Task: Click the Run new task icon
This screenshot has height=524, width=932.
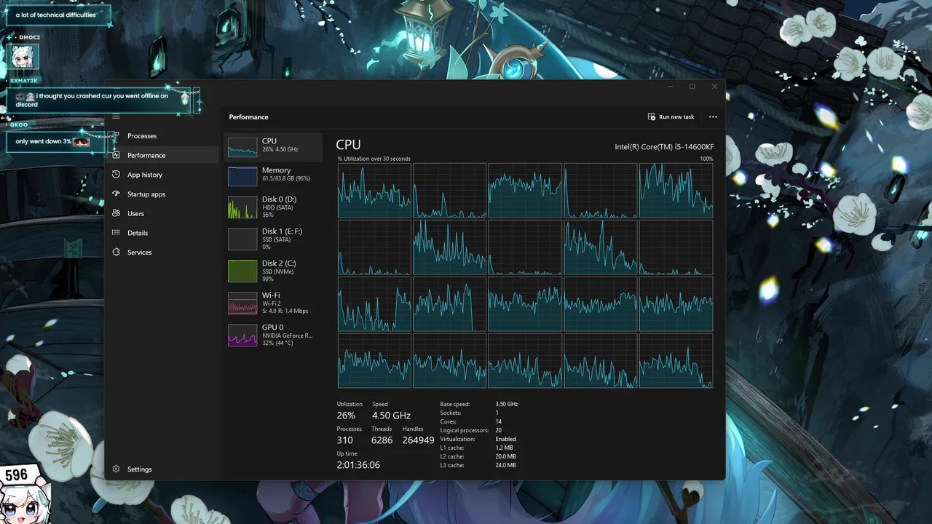Action: pos(652,116)
